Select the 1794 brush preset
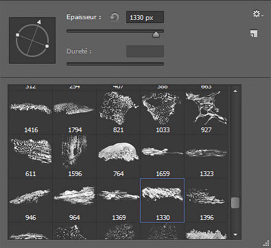 click(x=75, y=113)
